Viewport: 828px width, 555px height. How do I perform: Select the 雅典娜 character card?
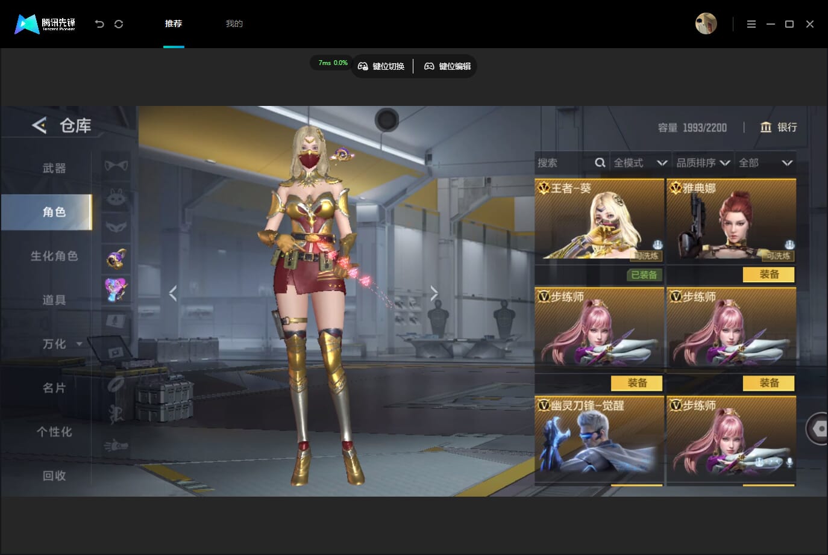731,222
